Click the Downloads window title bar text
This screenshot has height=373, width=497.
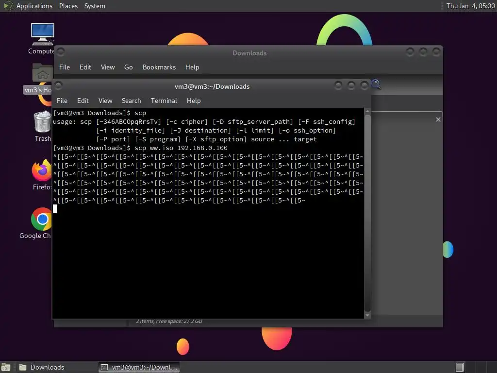click(249, 53)
